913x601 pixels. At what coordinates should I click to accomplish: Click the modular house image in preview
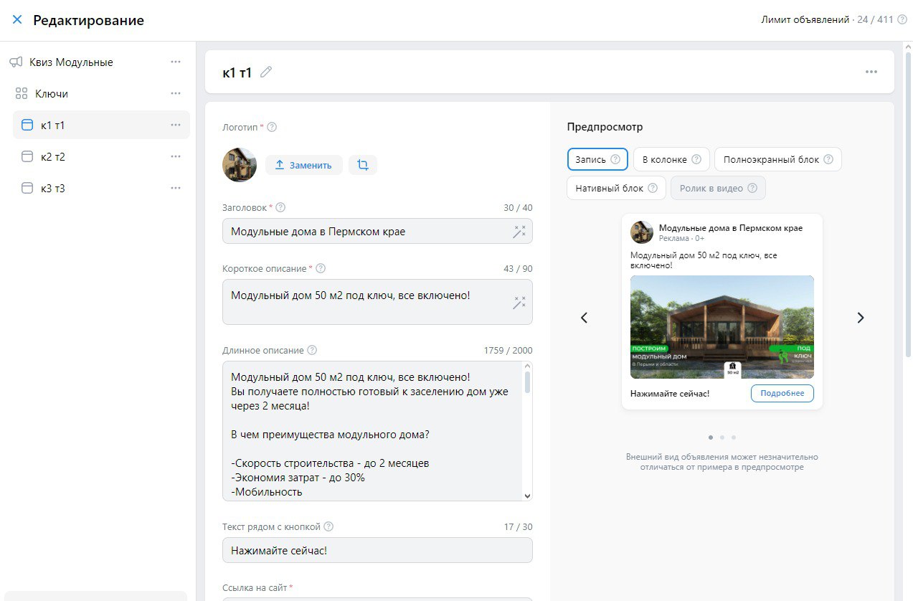pyautogui.click(x=722, y=327)
